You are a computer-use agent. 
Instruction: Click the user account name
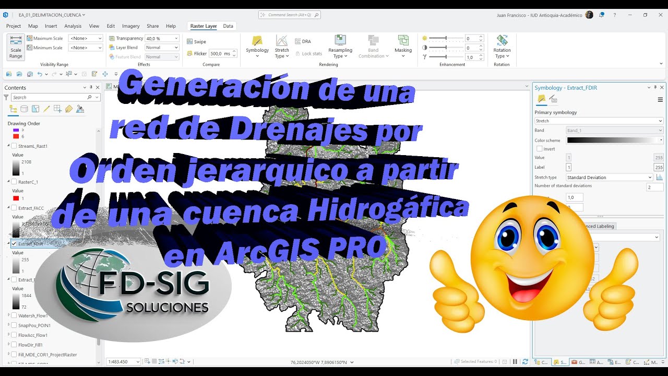tap(540, 15)
